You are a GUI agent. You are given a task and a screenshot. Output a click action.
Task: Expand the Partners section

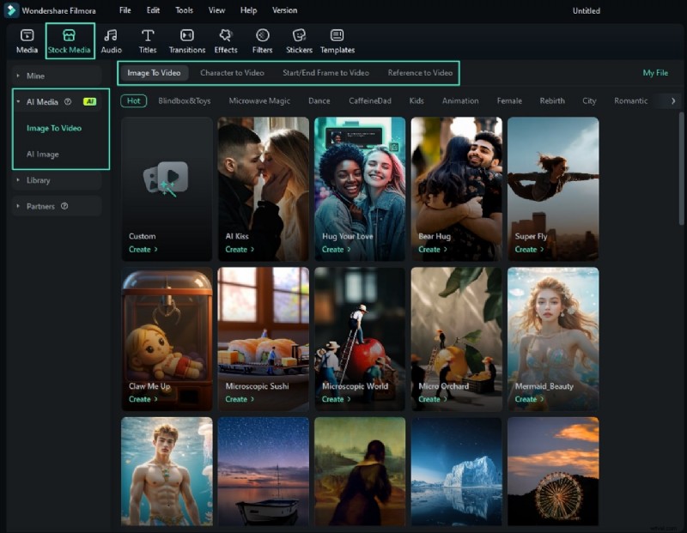40,206
